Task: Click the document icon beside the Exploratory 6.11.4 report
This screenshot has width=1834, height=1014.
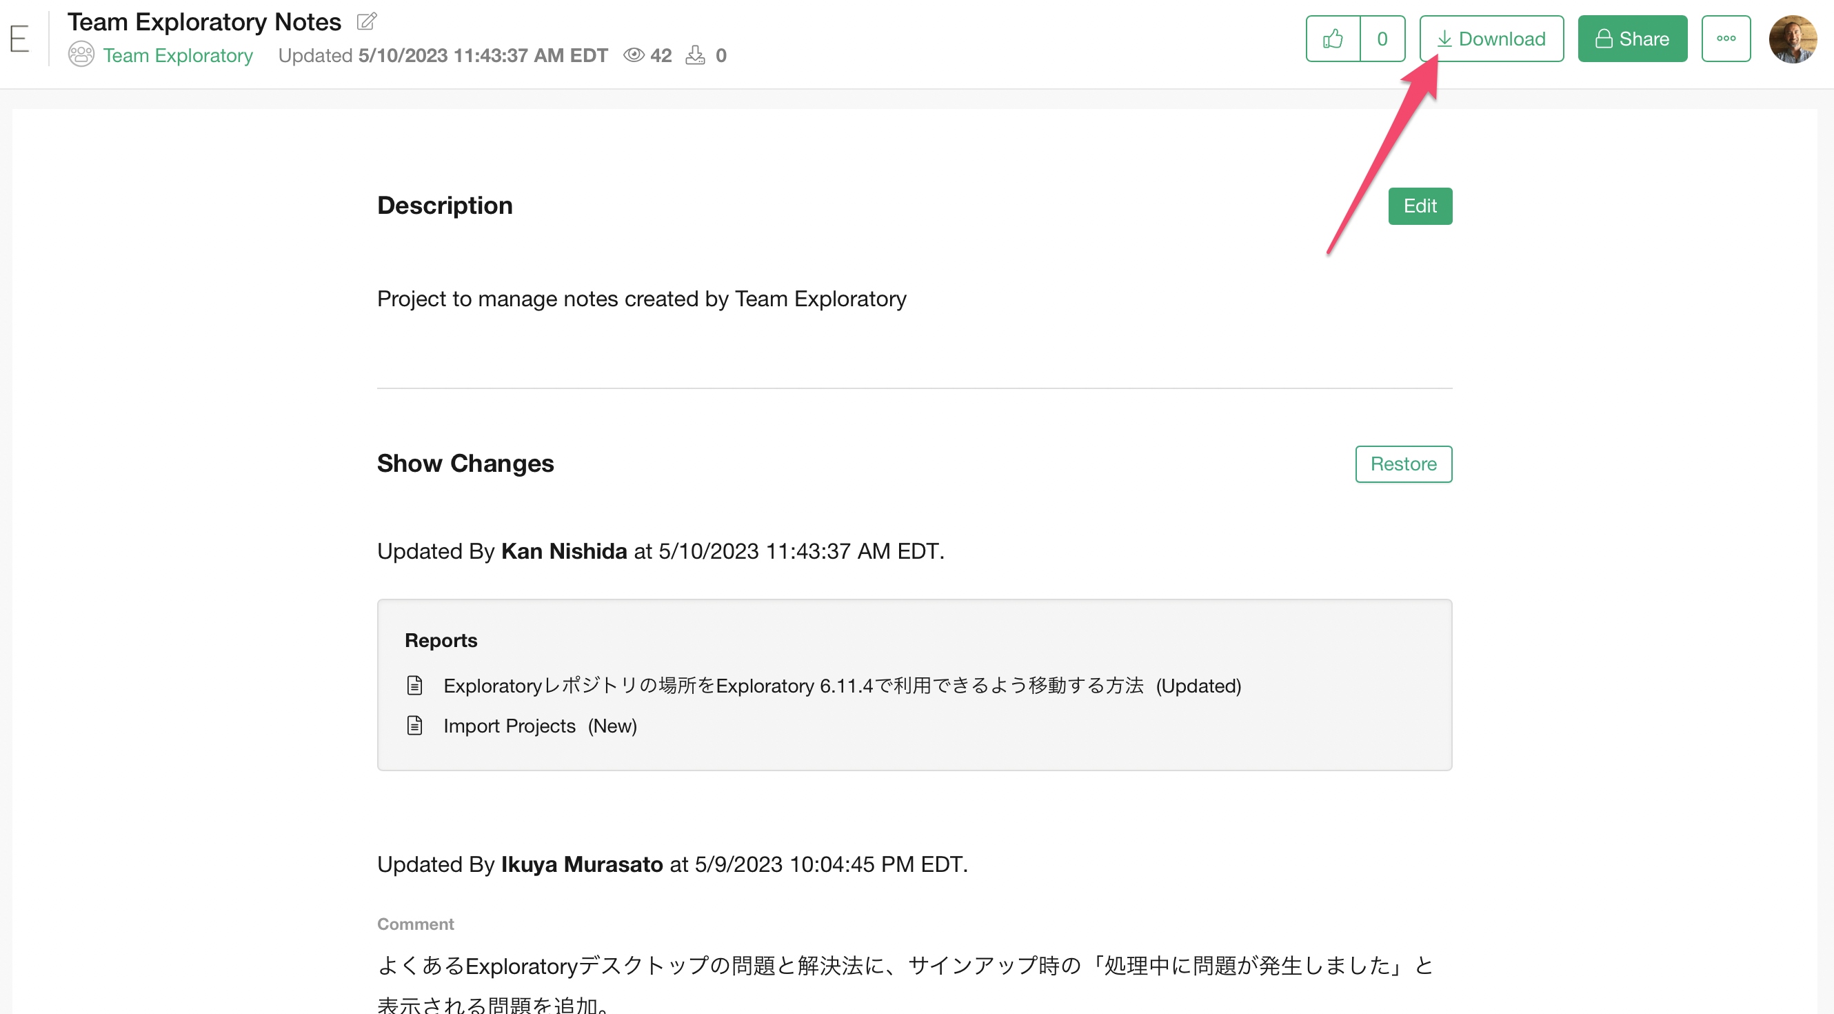Action: coord(414,685)
